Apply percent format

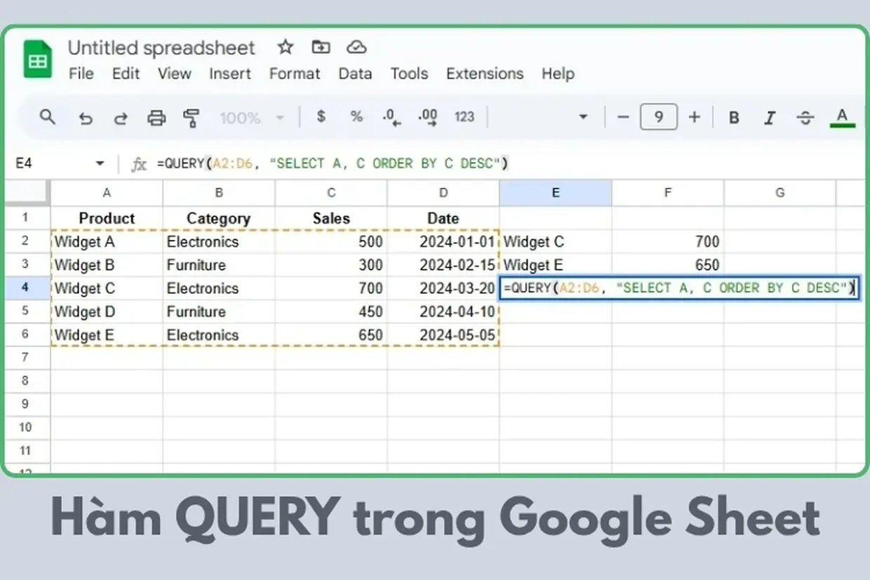pos(356,116)
